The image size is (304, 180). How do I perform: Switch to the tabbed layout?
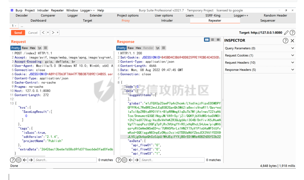218,40
